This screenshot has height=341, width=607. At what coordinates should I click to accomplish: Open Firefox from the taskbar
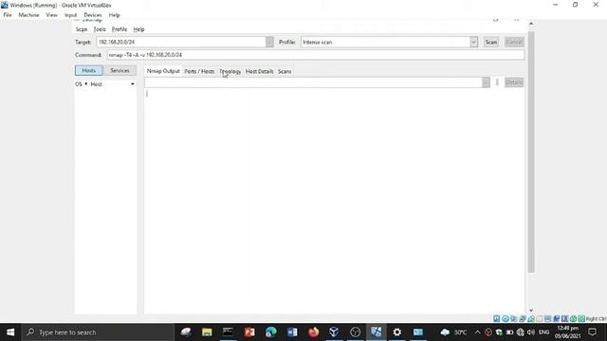tap(313, 332)
